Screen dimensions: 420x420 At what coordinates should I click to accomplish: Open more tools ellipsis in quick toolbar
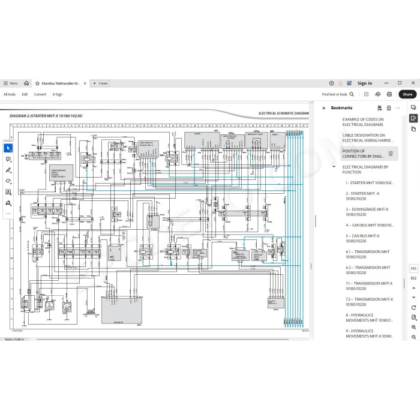coord(8,214)
